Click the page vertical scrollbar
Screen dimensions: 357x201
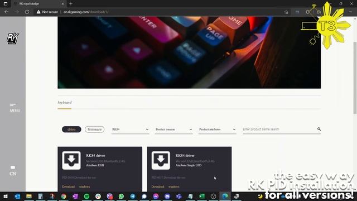click(355, 78)
